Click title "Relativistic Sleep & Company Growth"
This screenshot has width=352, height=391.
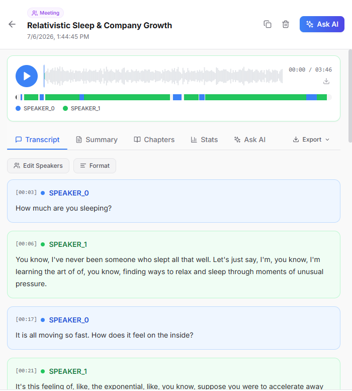[x=100, y=25]
